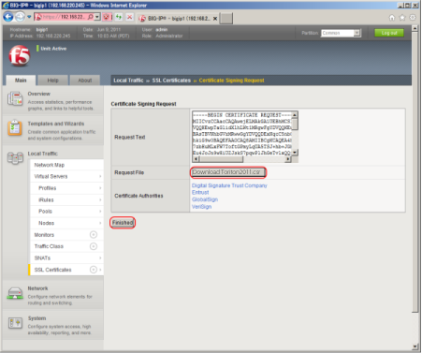This screenshot has height=353, width=422.
Task: Expand the Virtual Servers submenu arrow
Action: pos(100,177)
